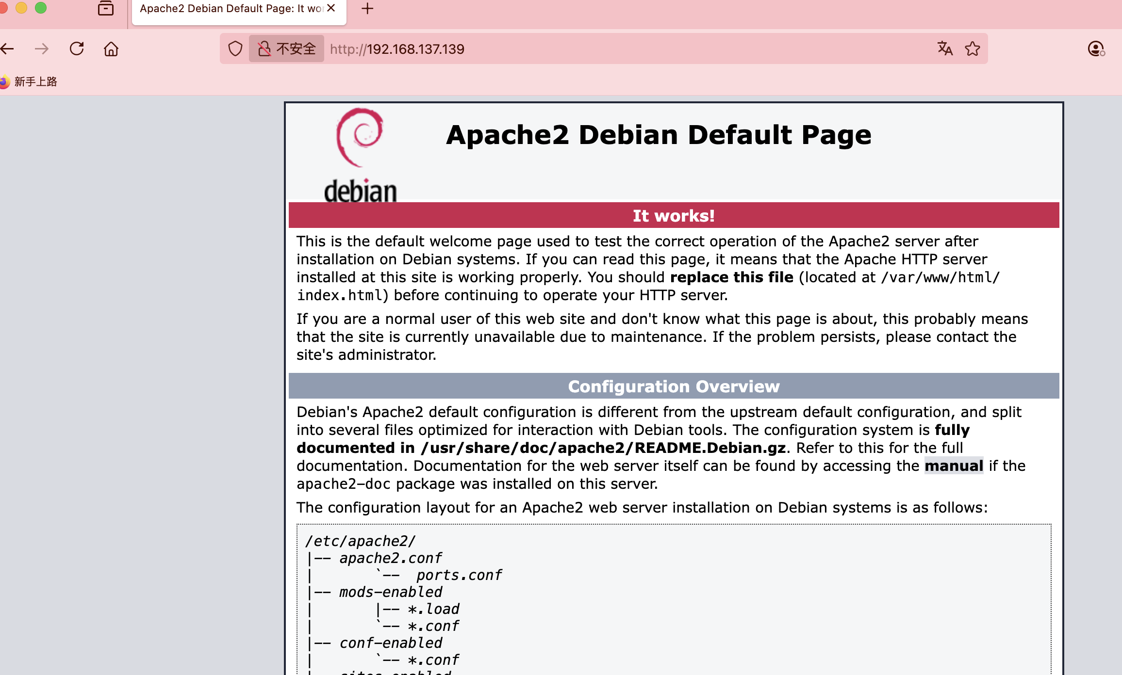1122x675 pixels.
Task: Open a new browser tab
Action: (368, 8)
